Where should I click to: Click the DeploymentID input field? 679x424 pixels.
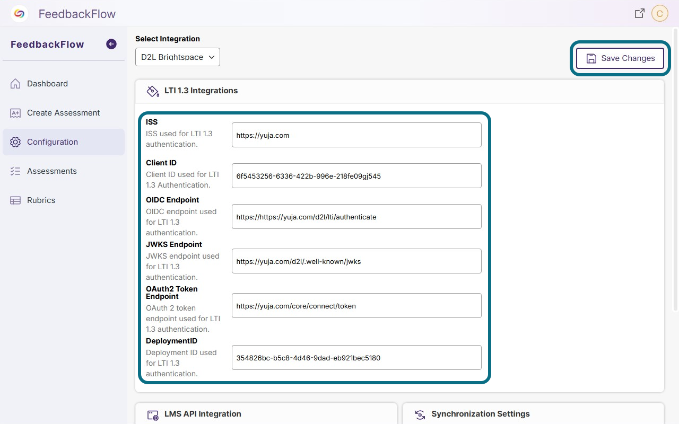tap(356, 358)
